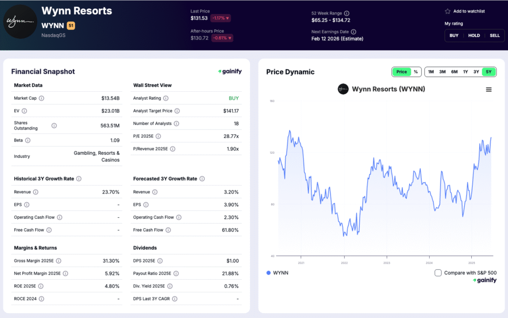Image resolution: width=508 pixels, height=318 pixels.
Task: Enable the Compare with S&P 500 checkbox
Action: 438,272
